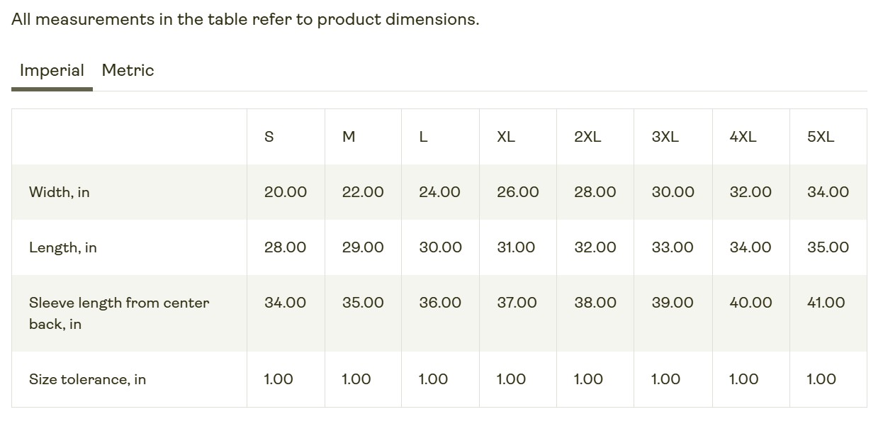This screenshot has height=431, width=883.
Task: Click width value 20.00 for size S
Action: 286,192
